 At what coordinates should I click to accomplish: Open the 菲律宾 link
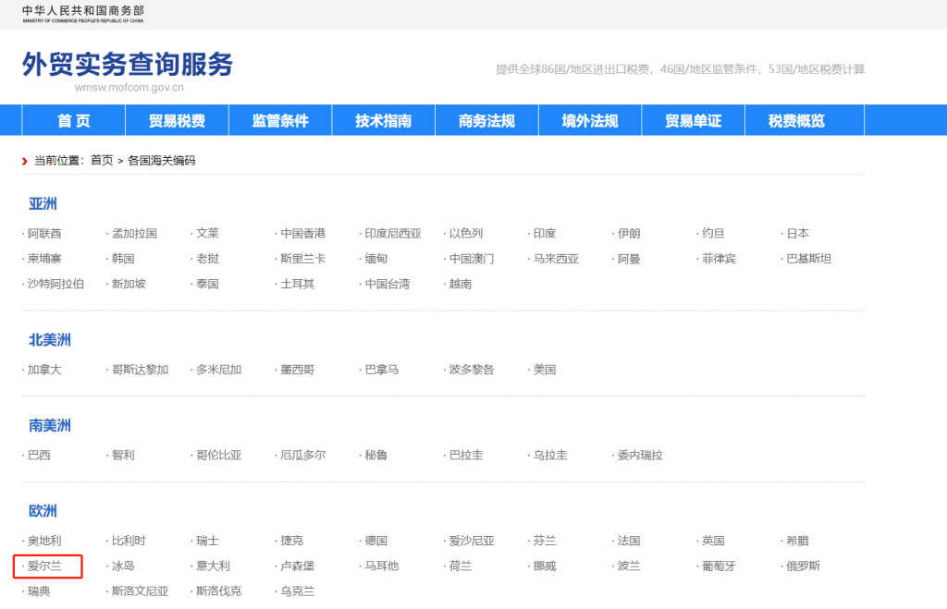click(x=719, y=259)
